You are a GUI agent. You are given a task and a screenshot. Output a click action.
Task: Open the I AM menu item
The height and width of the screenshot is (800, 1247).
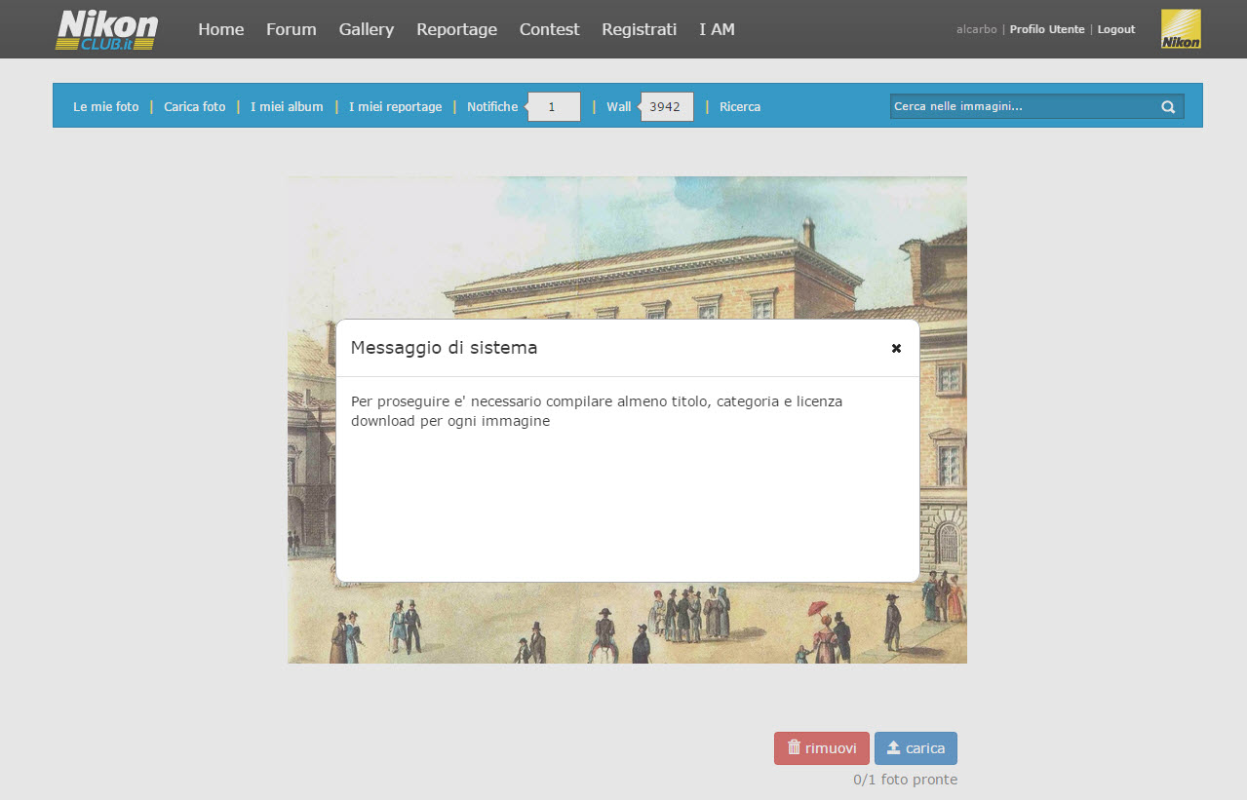717,29
